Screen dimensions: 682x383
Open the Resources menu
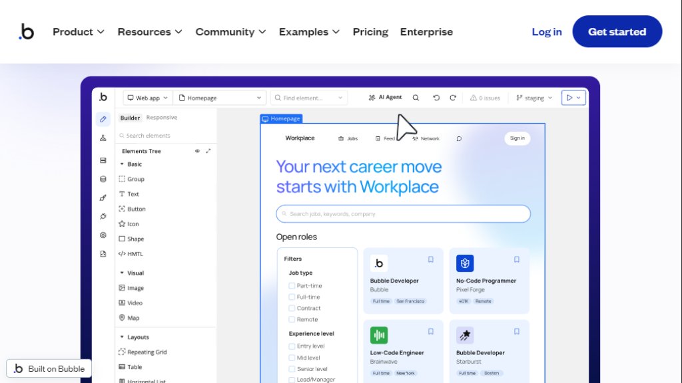click(x=150, y=32)
